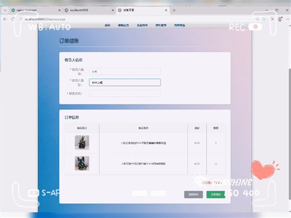Click the second product figurine thumbnail
This screenshot has width=291, height=218.
pyautogui.click(x=82, y=163)
